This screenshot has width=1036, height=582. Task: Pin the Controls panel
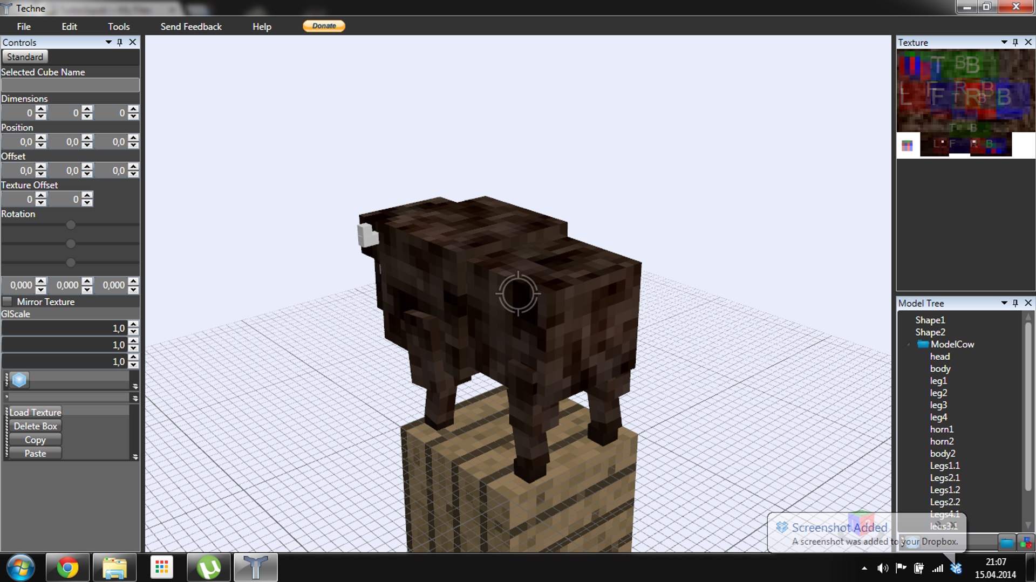tap(120, 42)
